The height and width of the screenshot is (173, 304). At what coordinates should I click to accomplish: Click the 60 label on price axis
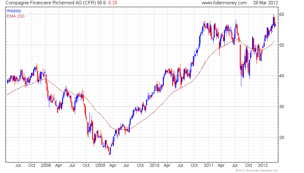[x=282, y=14]
